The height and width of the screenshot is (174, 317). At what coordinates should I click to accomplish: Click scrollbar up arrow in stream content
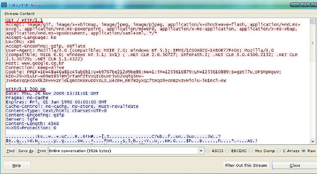[313, 21]
